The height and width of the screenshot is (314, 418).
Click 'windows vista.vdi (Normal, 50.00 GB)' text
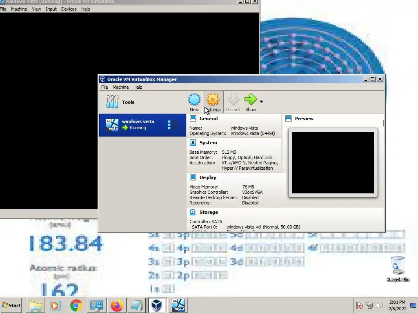coord(263,227)
